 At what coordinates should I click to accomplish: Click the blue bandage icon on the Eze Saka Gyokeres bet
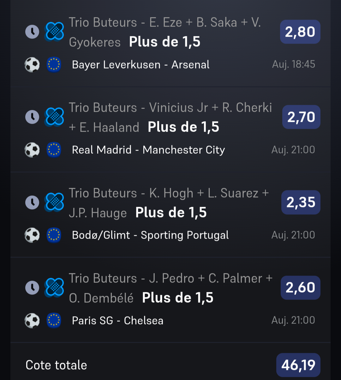click(54, 32)
